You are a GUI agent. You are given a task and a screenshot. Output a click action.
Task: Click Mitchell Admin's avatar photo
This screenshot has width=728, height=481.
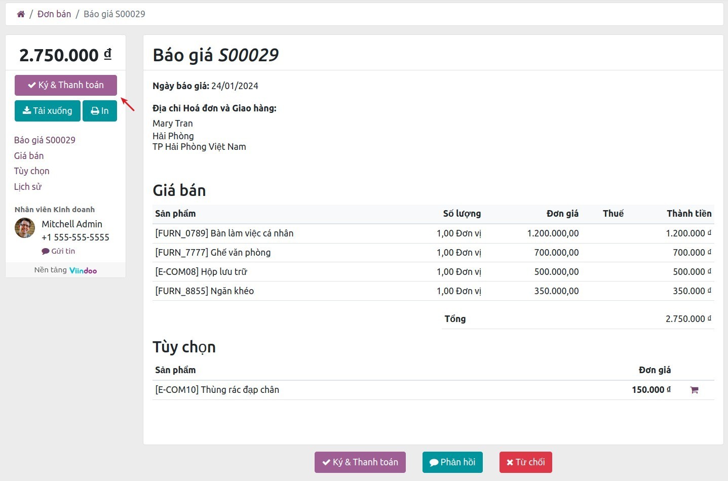(x=24, y=227)
